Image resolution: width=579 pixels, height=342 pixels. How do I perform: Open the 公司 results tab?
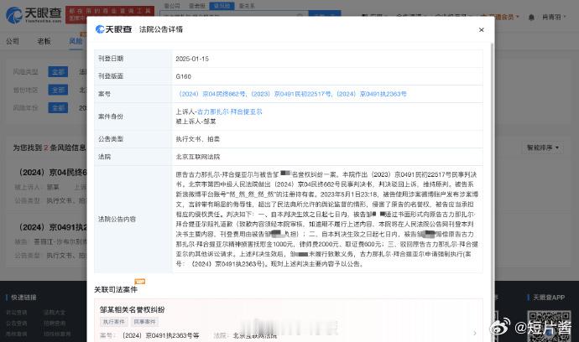pyautogui.click(x=13, y=41)
